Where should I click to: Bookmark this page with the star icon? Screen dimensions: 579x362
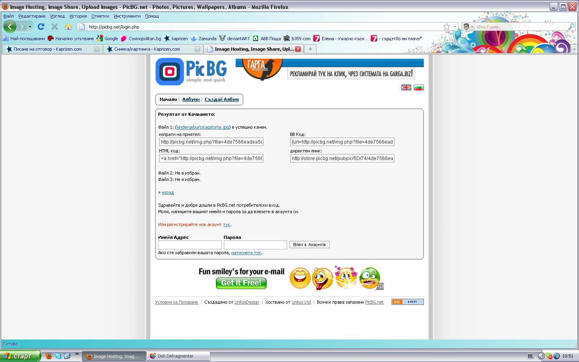(x=447, y=27)
